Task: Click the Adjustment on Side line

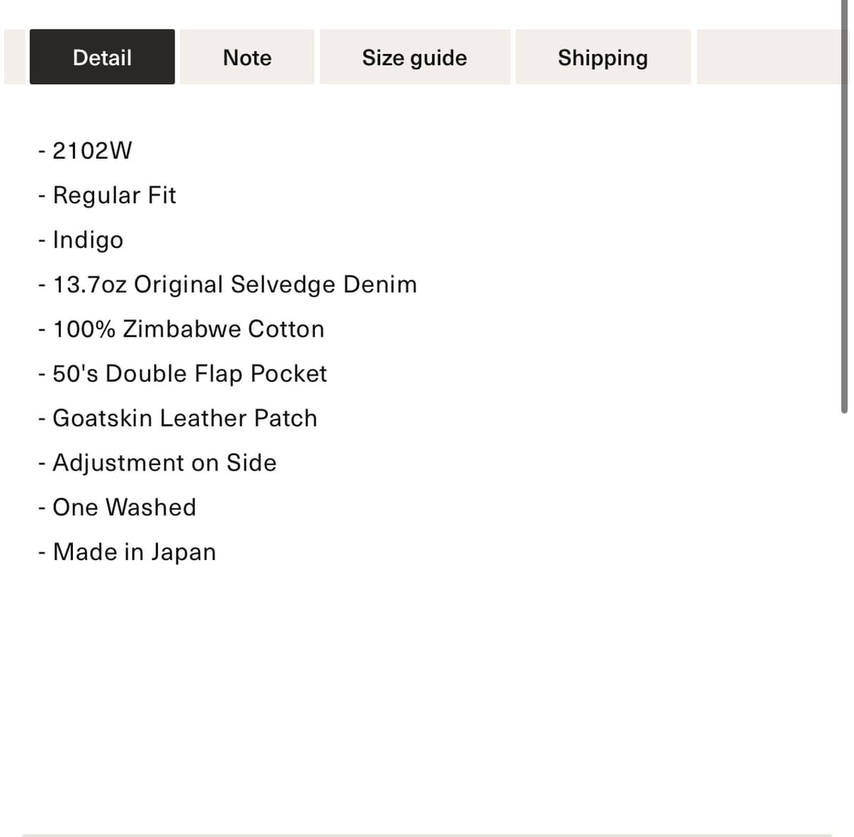Action: coord(164,463)
